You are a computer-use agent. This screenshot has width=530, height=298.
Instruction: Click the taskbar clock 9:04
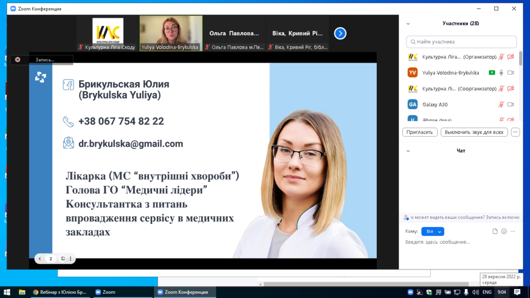[502, 292]
